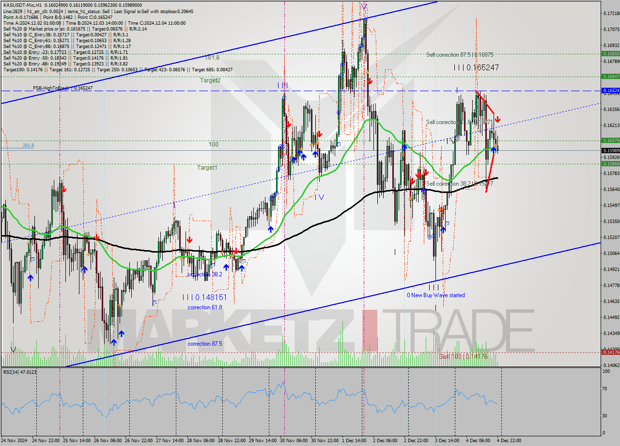Select the '0 New Buy Wave started' label
Image resolution: width=620 pixels, height=446 pixels.
tap(435, 295)
